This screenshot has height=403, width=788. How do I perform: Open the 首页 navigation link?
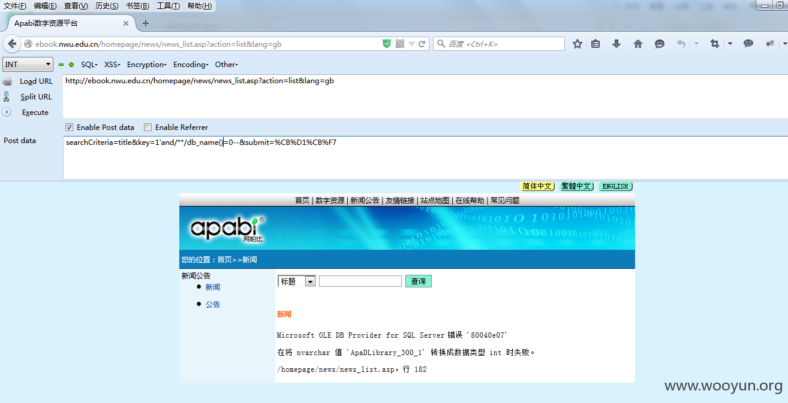(x=302, y=201)
